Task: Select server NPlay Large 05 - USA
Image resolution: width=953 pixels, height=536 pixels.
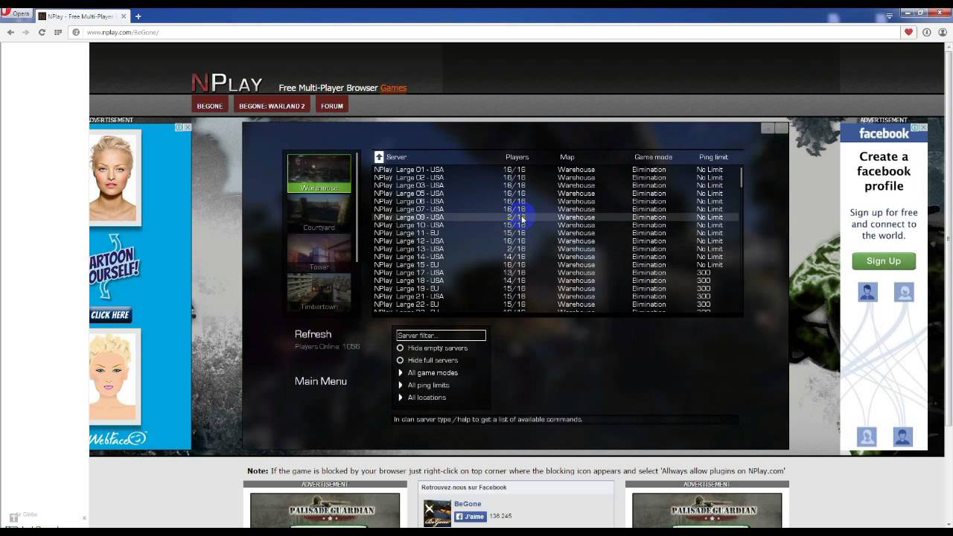Action: pos(555,194)
